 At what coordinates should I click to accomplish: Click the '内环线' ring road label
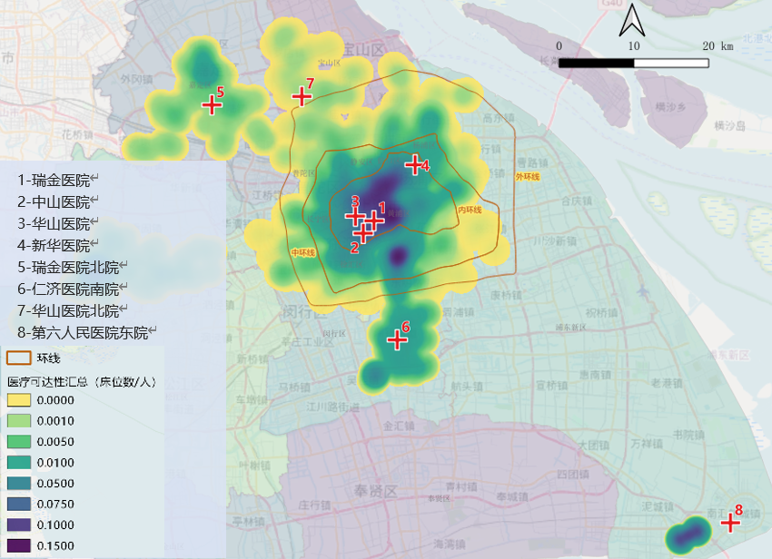(x=470, y=211)
